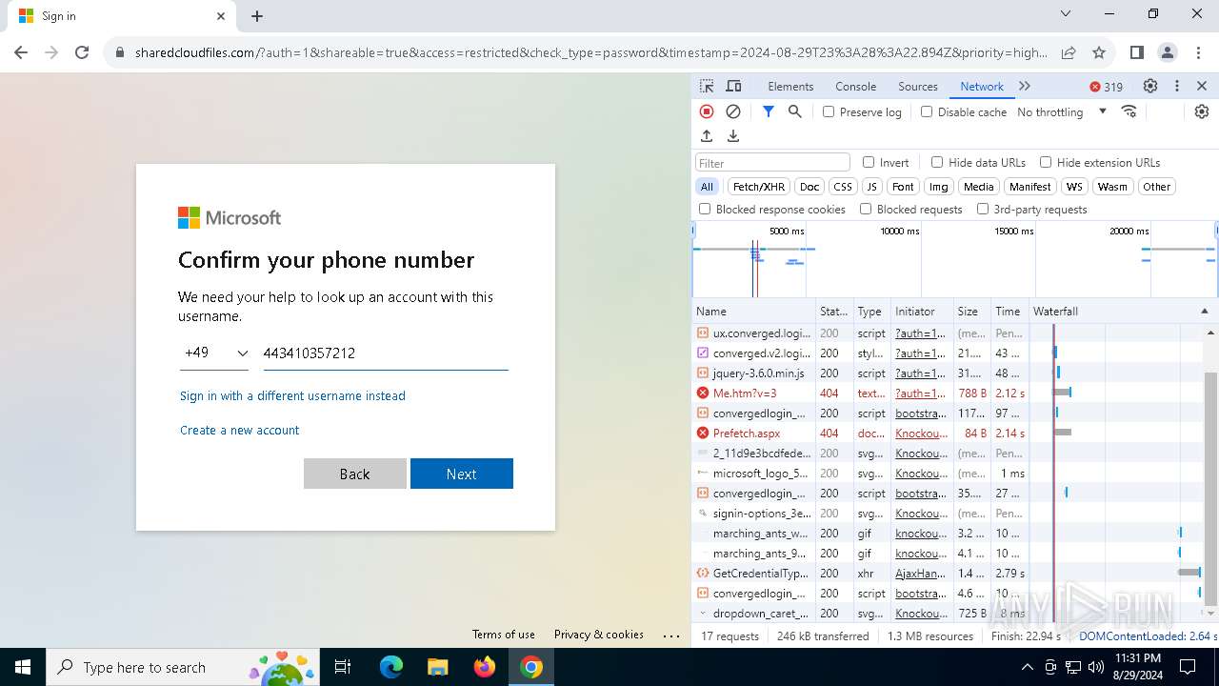
Task: Open network conditions wifi icon
Action: (1129, 111)
